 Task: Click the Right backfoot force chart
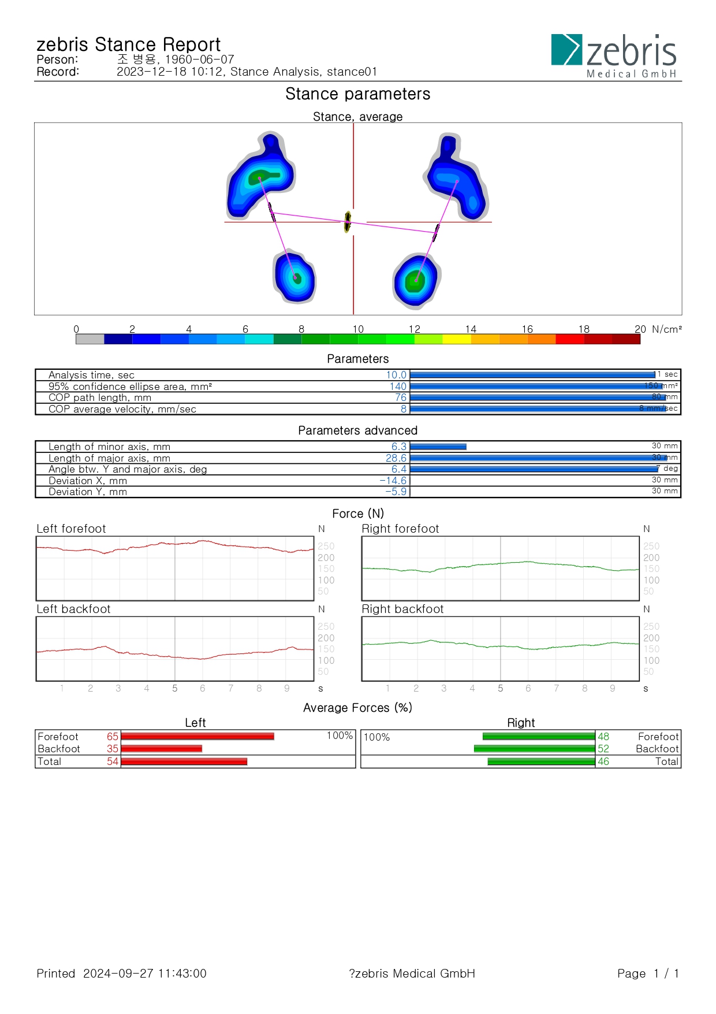click(x=501, y=649)
